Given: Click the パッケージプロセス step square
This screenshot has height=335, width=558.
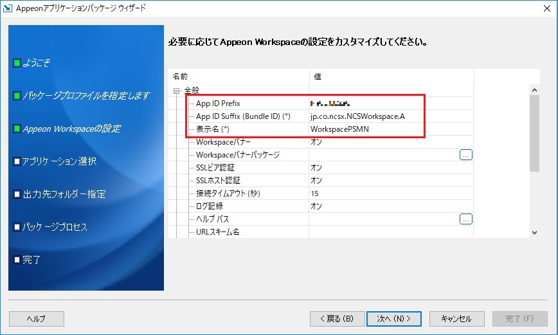Looking at the screenshot, I should 17,227.
